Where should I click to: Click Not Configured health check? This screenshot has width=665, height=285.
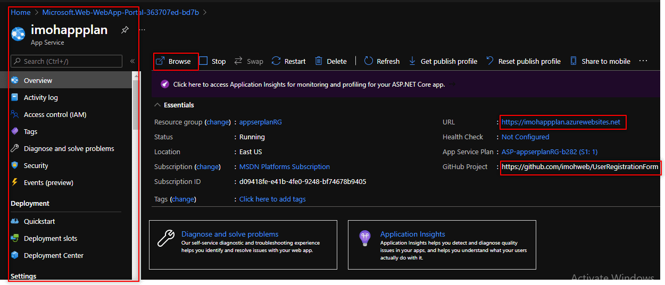[x=526, y=137]
